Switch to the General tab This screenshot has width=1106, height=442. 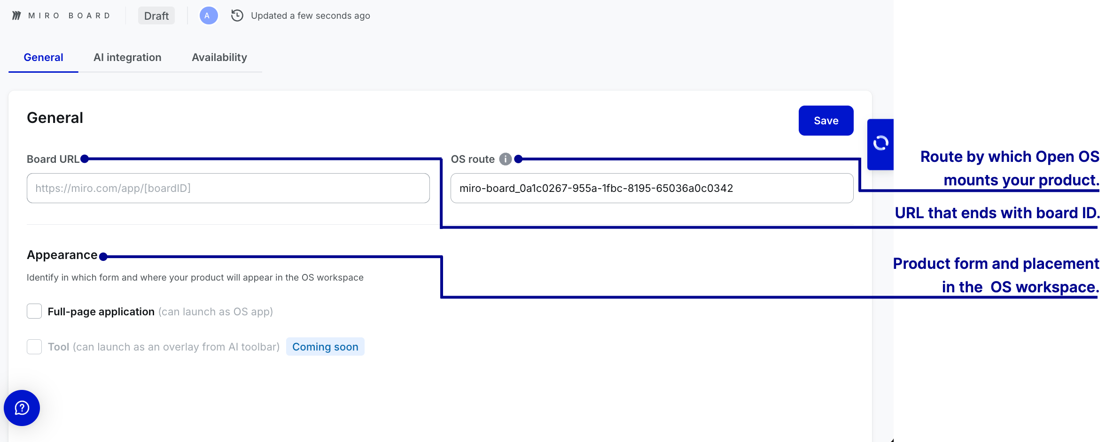click(x=43, y=57)
